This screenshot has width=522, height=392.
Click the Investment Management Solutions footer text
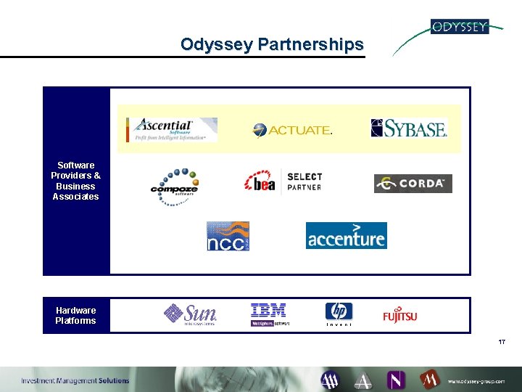pyautogui.click(x=75, y=380)
